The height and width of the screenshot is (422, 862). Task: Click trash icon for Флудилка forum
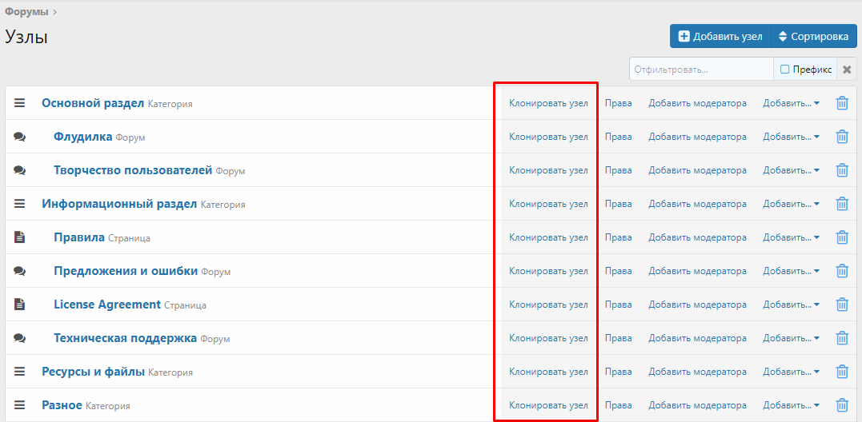tap(842, 137)
